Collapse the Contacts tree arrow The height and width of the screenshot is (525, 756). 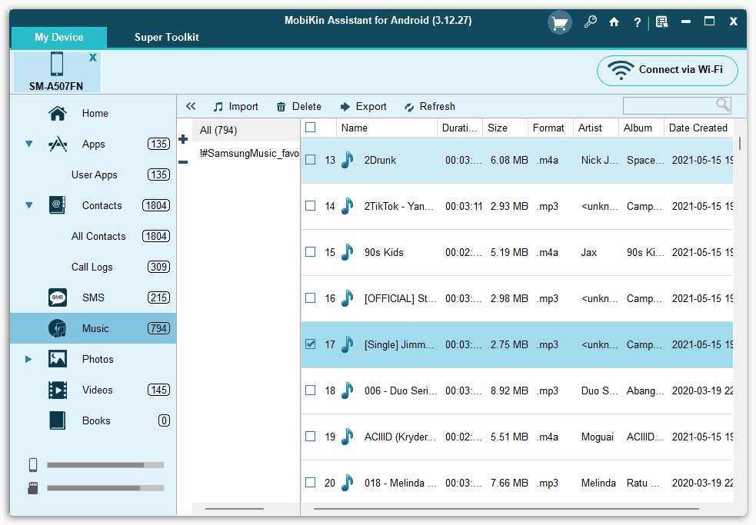pos(29,205)
